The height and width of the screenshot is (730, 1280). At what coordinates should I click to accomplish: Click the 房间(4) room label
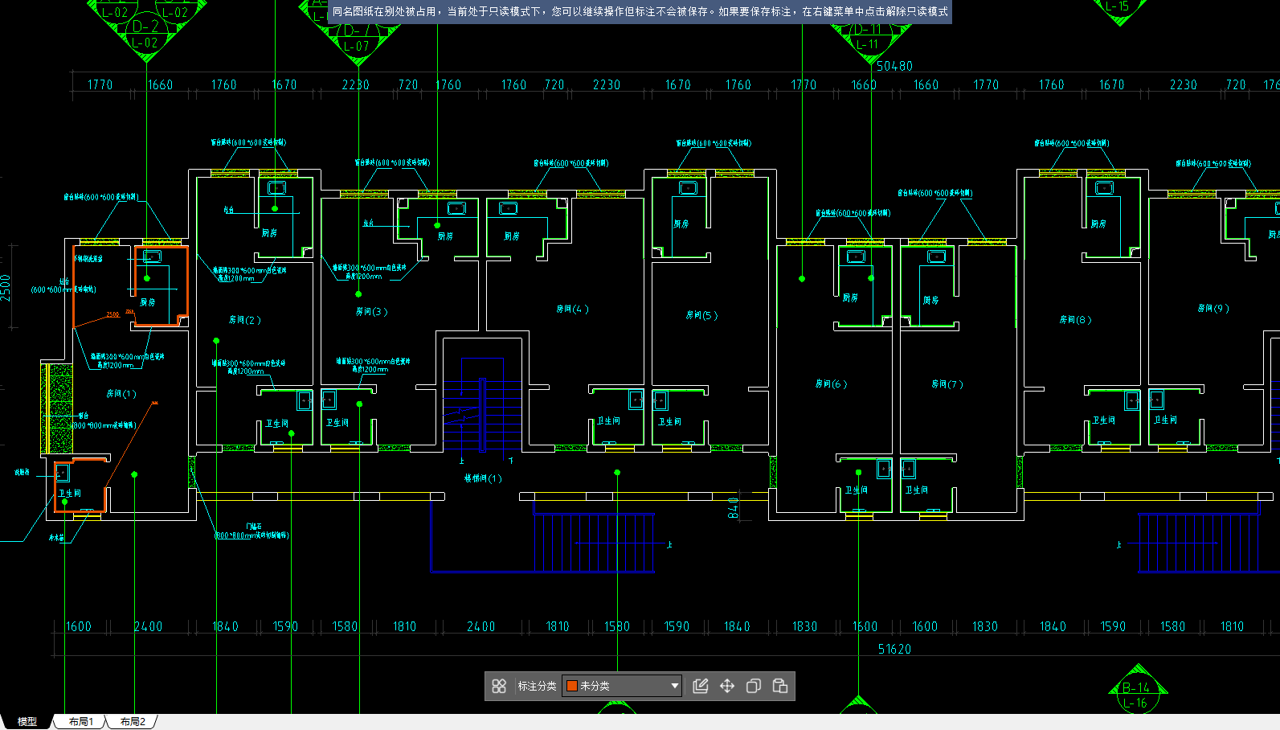point(573,310)
